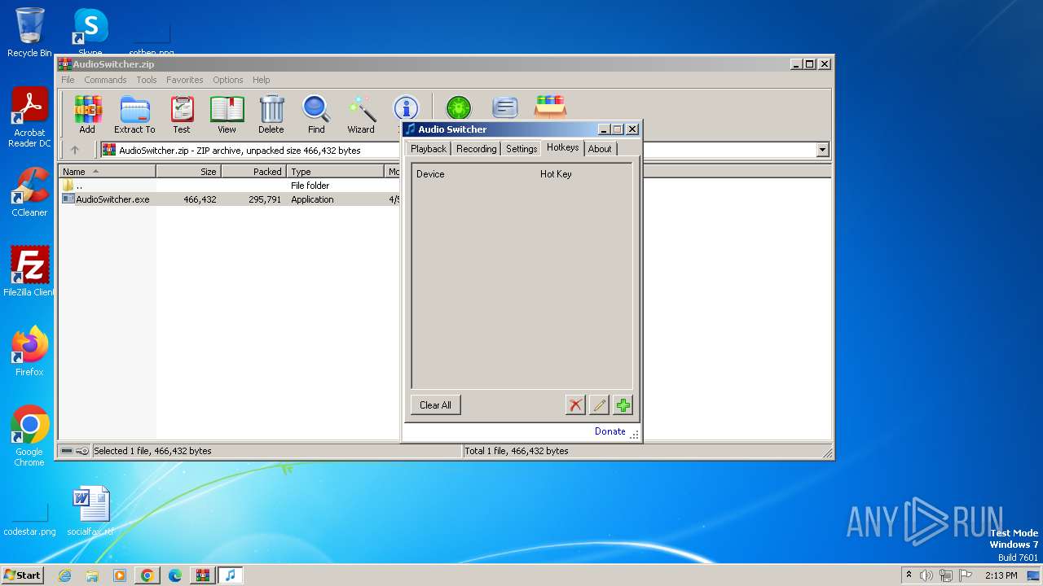Click the VirusScan green bug icon
The image size is (1043, 586).
459,107
